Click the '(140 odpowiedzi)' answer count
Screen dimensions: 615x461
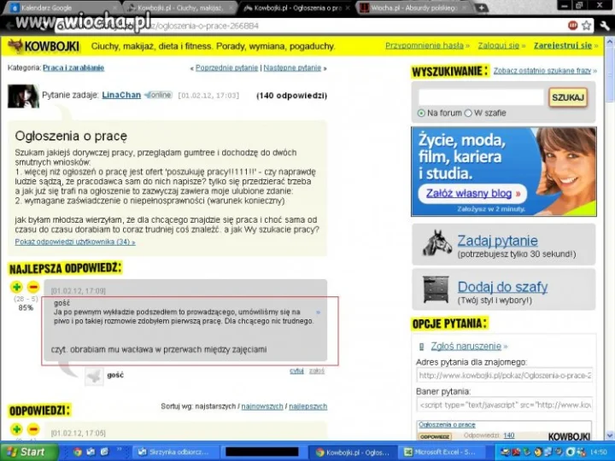click(291, 96)
